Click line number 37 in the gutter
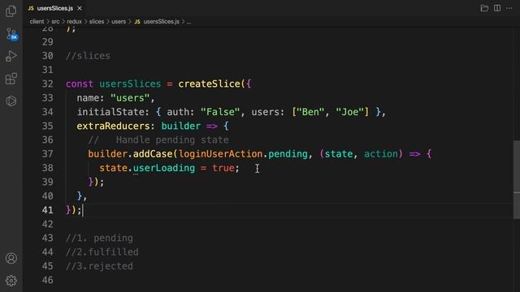Viewport: 520px width, 292px height. pos(48,154)
